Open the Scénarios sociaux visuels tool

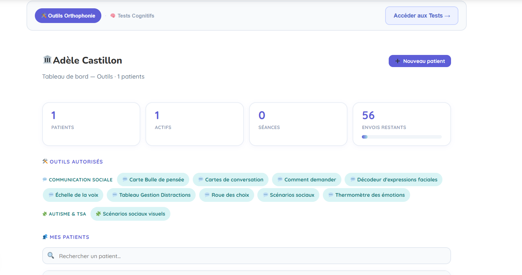[x=130, y=214]
